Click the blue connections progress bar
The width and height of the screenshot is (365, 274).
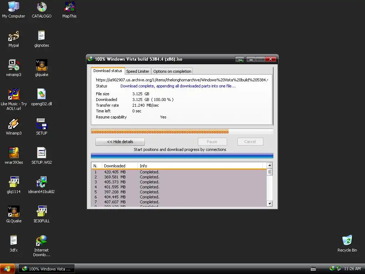182,156
